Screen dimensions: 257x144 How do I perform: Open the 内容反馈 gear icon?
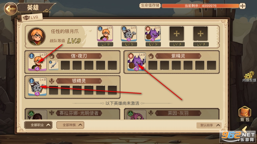(x=249, y=77)
